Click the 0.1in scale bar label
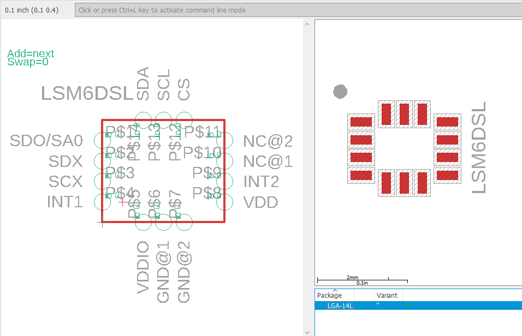 (362, 283)
